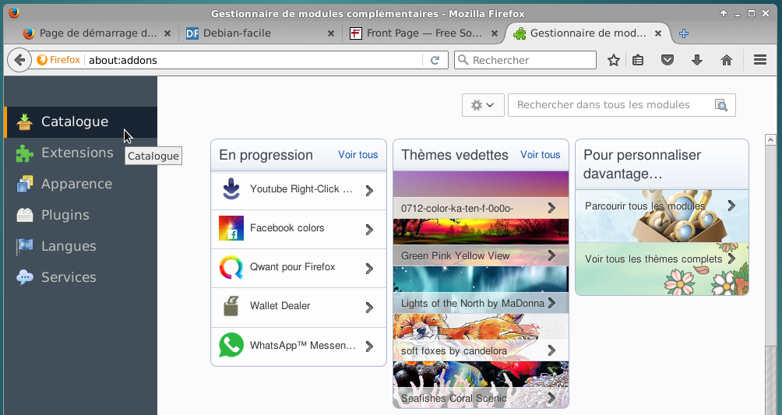Click the bookmark star icon
This screenshot has height=415, width=782.
[614, 60]
